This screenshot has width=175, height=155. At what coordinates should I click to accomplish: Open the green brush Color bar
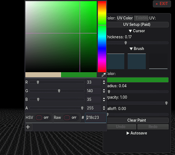[x=137, y=80]
